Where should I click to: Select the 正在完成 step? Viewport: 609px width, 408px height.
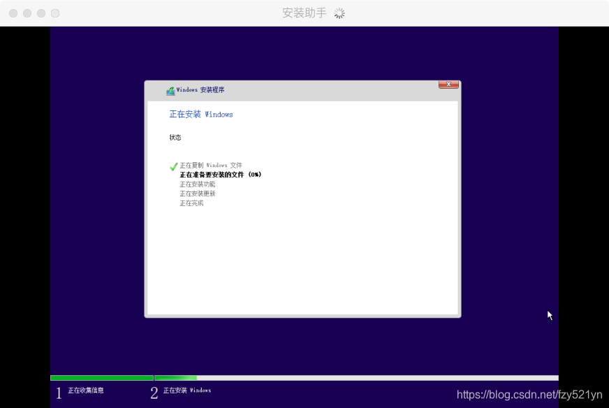coord(191,203)
